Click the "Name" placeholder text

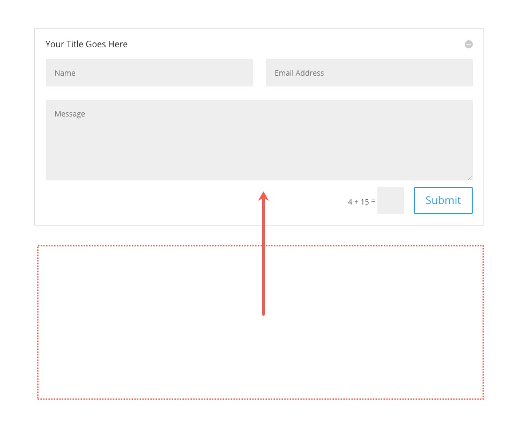point(65,73)
